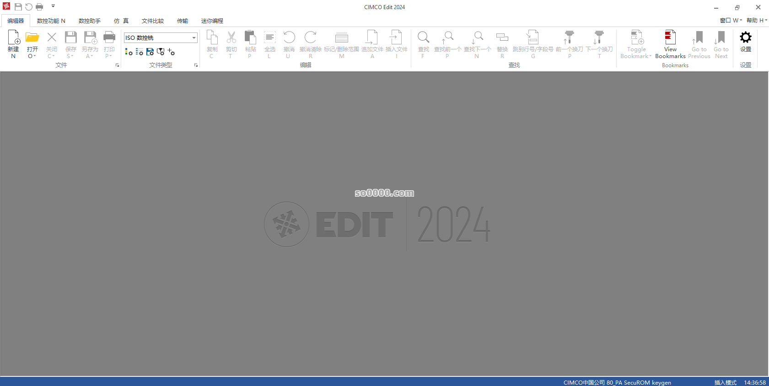The height and width of the screenshot is (386, 769).
Task: Open the block numbering settings icon
Action: (x=140, y=52)
